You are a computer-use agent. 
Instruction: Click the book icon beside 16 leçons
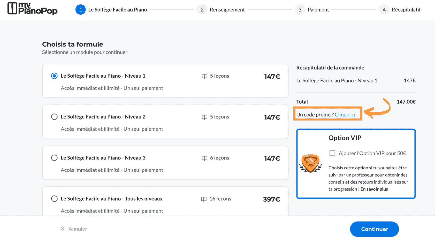pos(204,199)
